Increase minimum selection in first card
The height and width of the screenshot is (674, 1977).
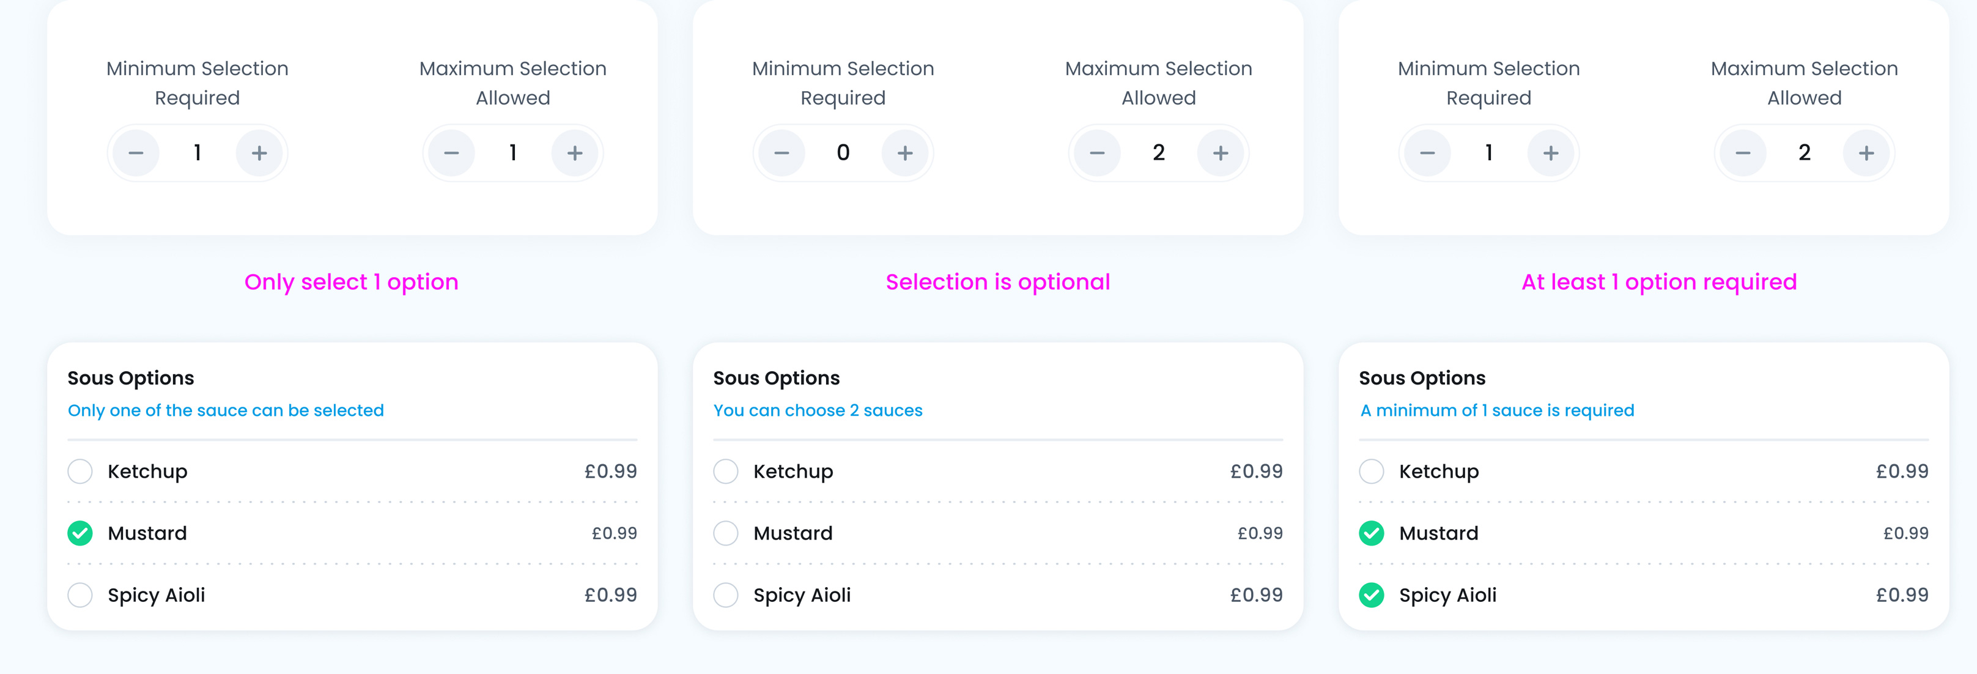pos(259,154)
